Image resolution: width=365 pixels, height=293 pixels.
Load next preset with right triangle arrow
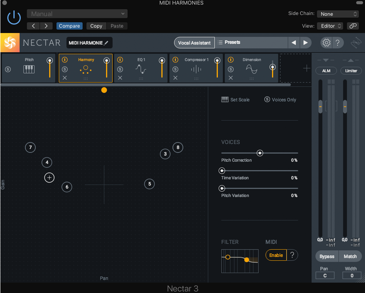tap(305, 43)
